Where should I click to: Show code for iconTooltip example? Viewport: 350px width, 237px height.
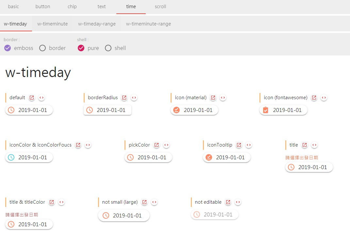click(249, 145)
